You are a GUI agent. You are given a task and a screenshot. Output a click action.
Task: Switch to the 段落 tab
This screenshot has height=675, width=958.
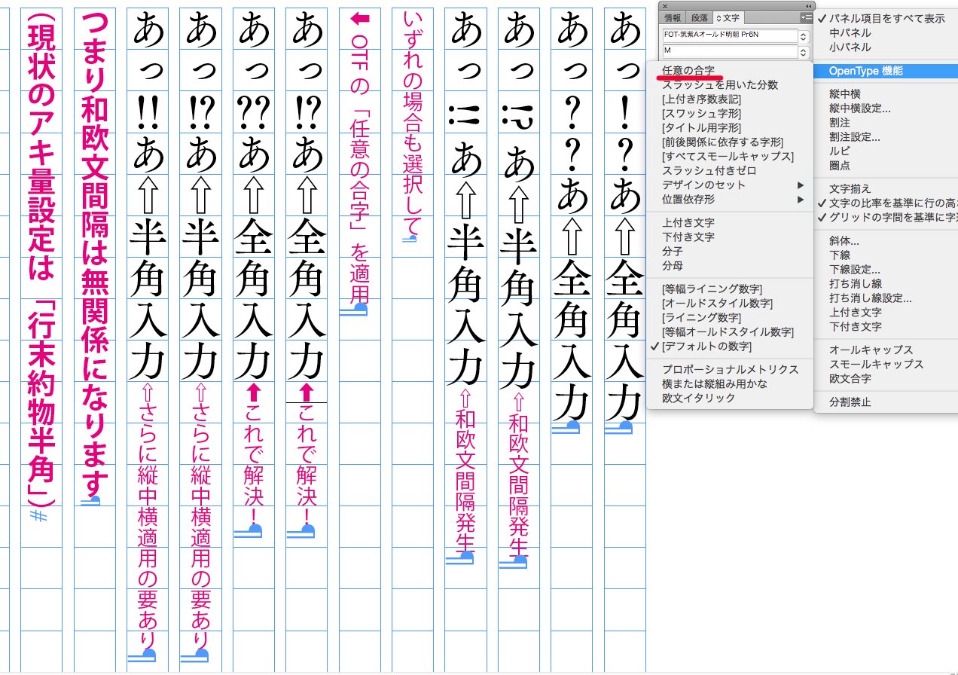(700, 17)
